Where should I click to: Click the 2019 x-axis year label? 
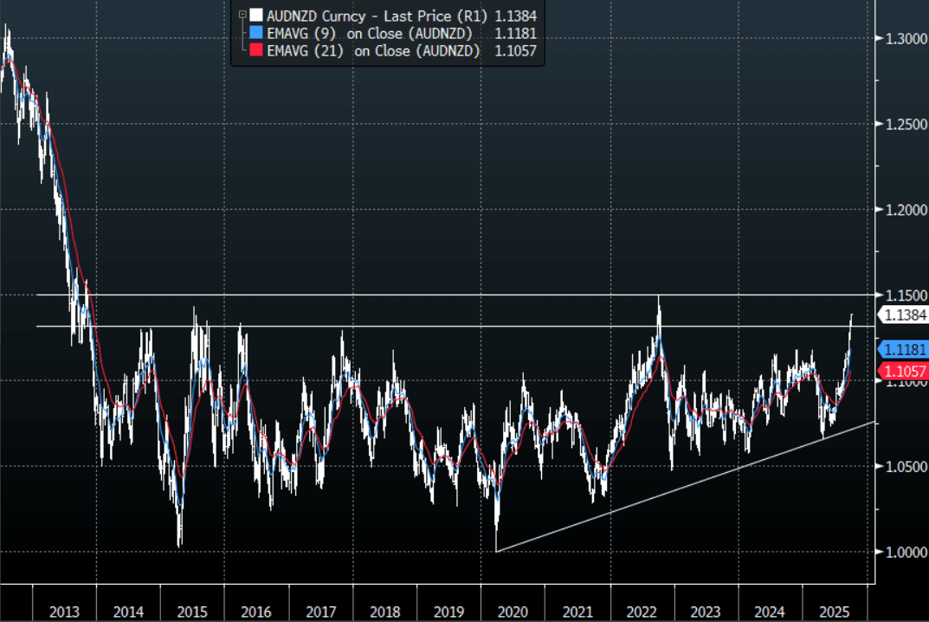click(448, 612)
